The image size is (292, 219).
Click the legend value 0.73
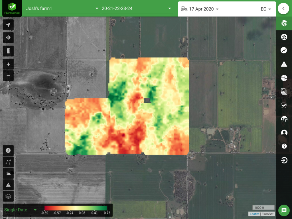[x=107, y=213]
